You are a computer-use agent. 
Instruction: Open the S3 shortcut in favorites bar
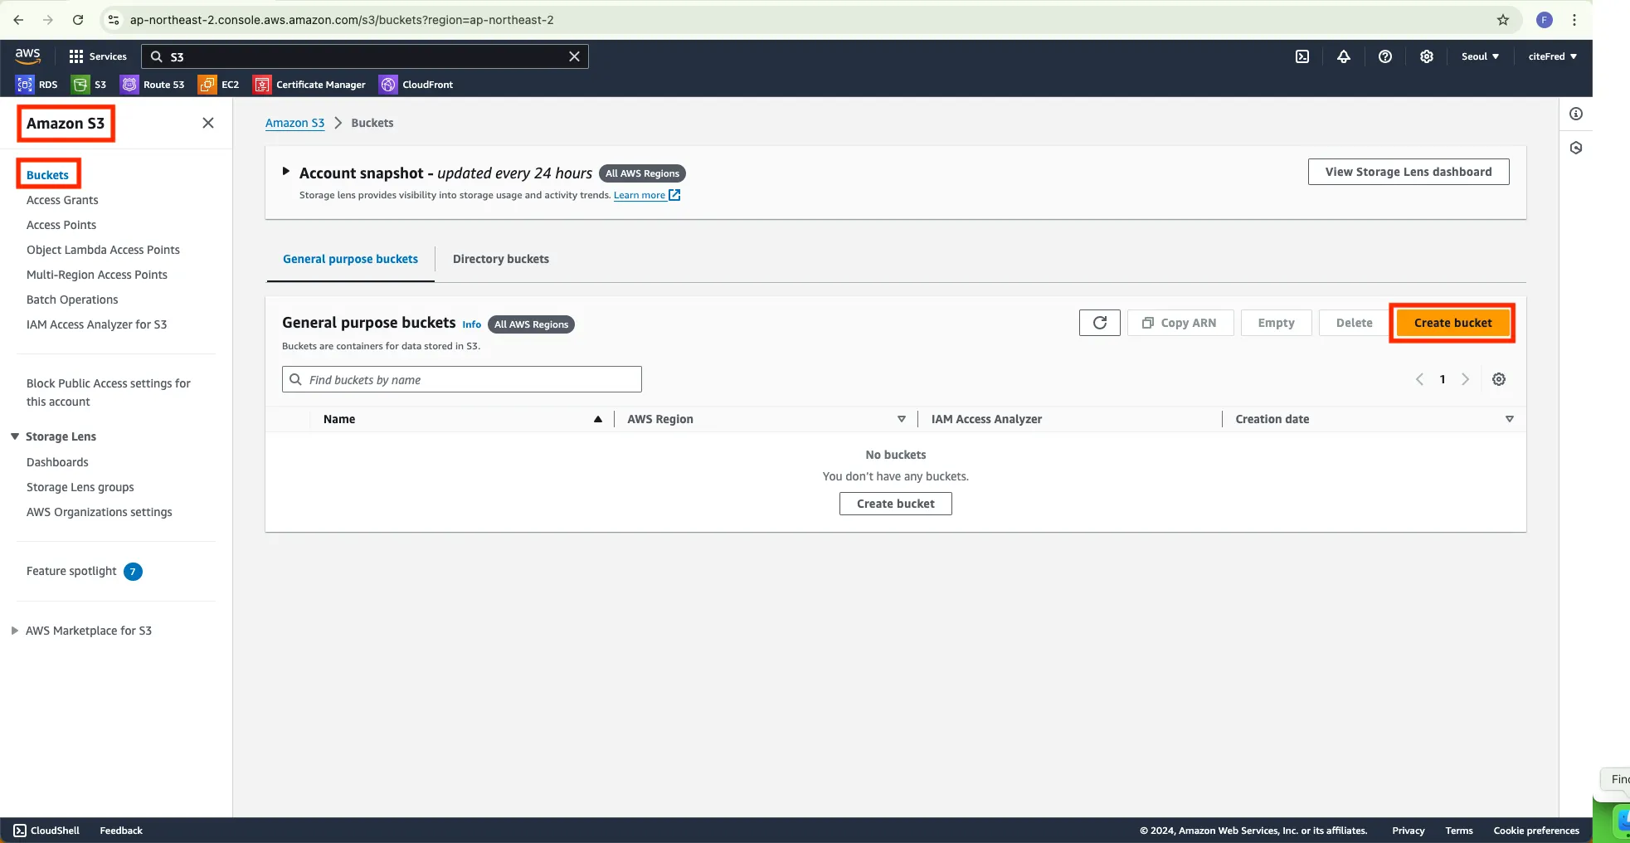coord(90,85)
